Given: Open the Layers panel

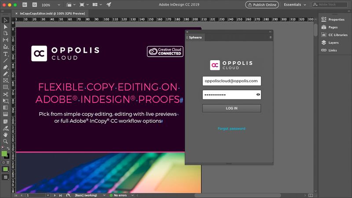Looking at the screenshot, I should point(330,43).
